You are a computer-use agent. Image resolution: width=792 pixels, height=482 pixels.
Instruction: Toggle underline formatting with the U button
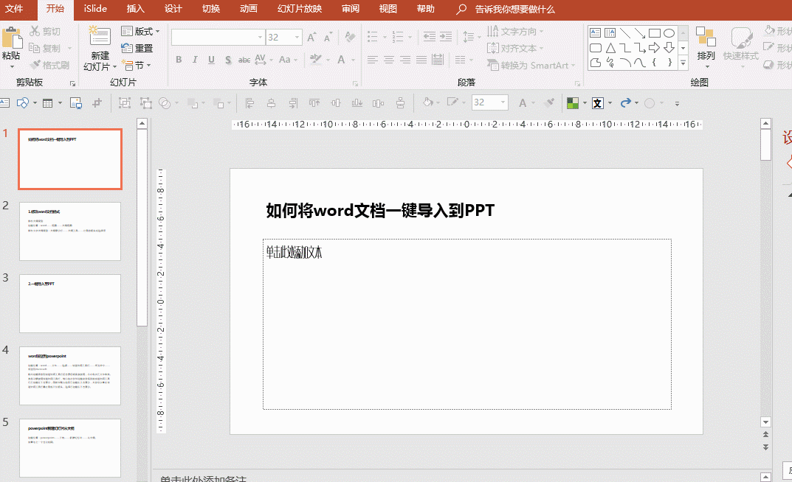coord(211,60)
